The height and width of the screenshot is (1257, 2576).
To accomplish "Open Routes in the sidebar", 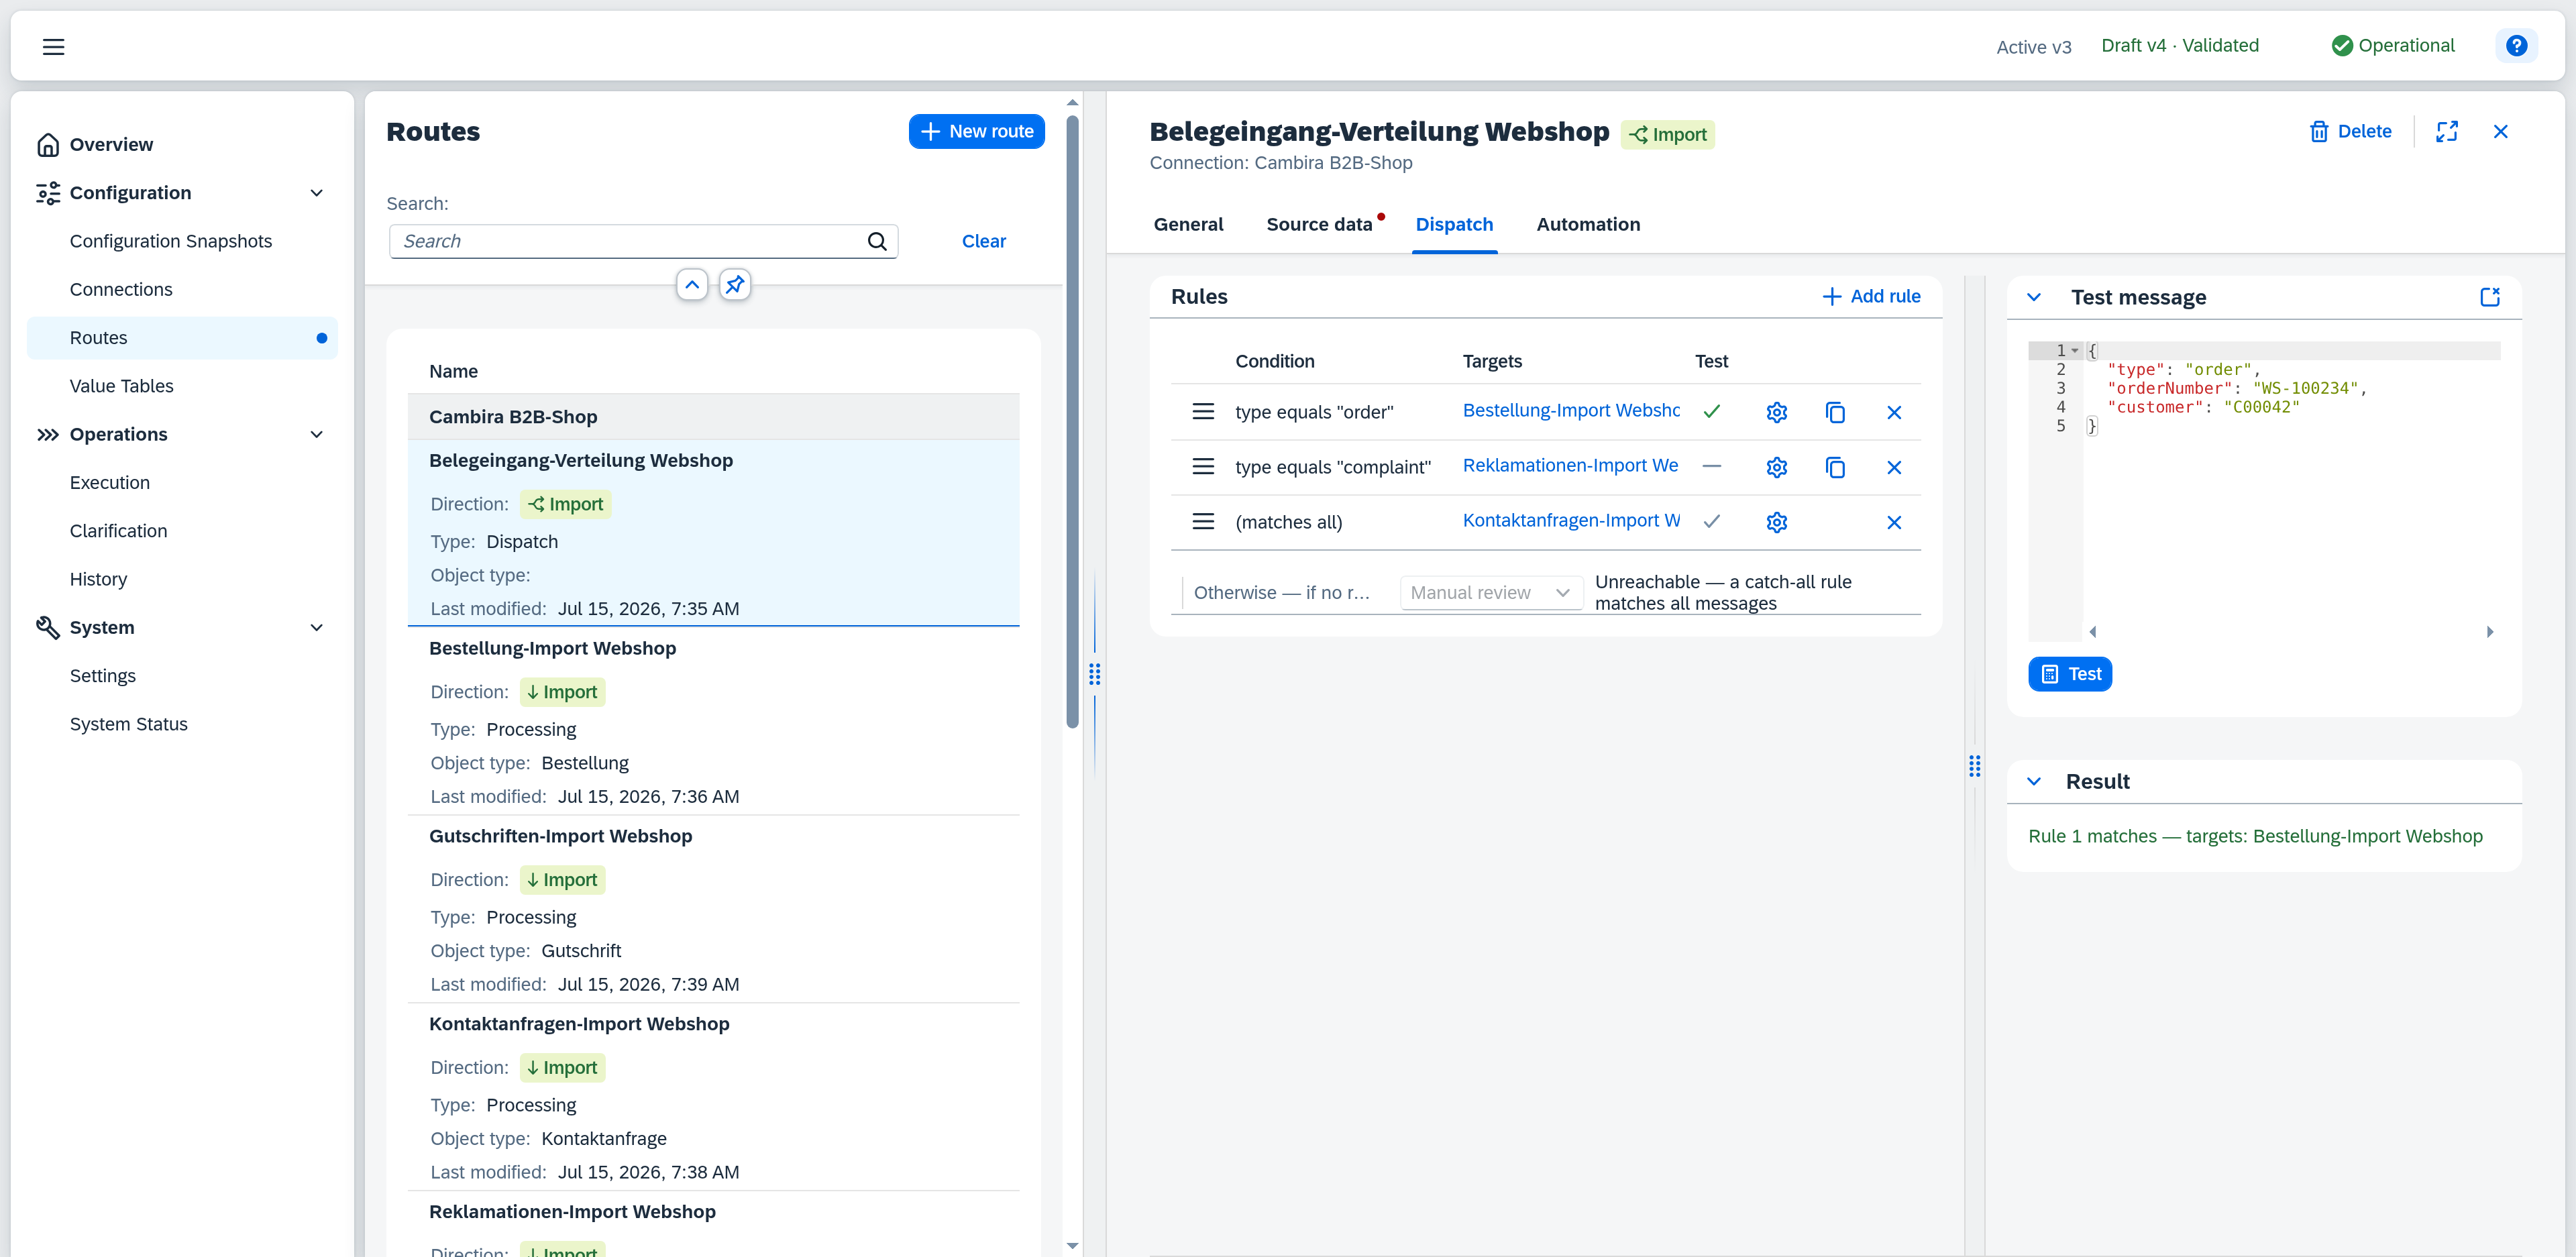I will pos(182,338).
